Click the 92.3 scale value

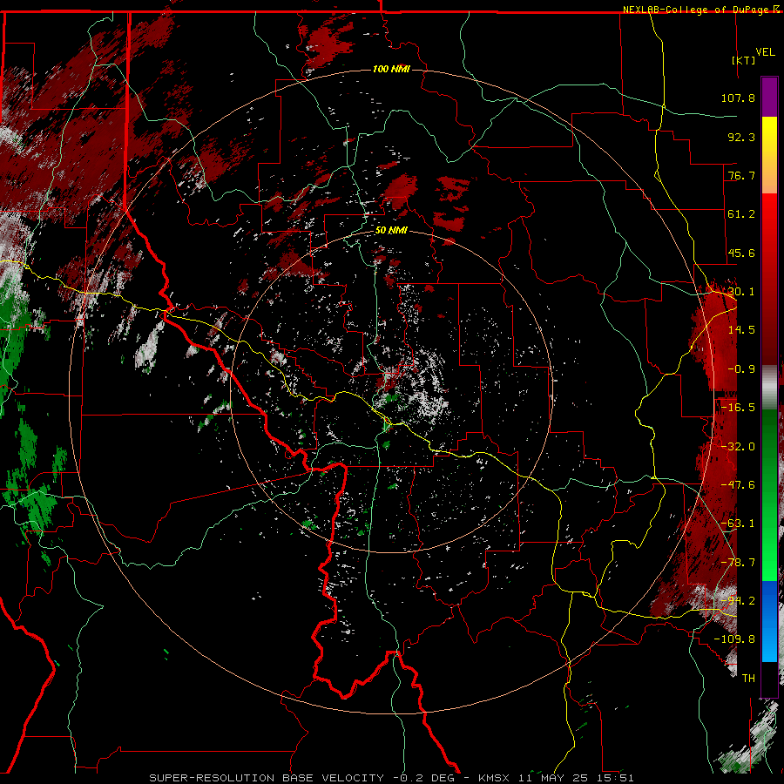click(x=741, y=137)
